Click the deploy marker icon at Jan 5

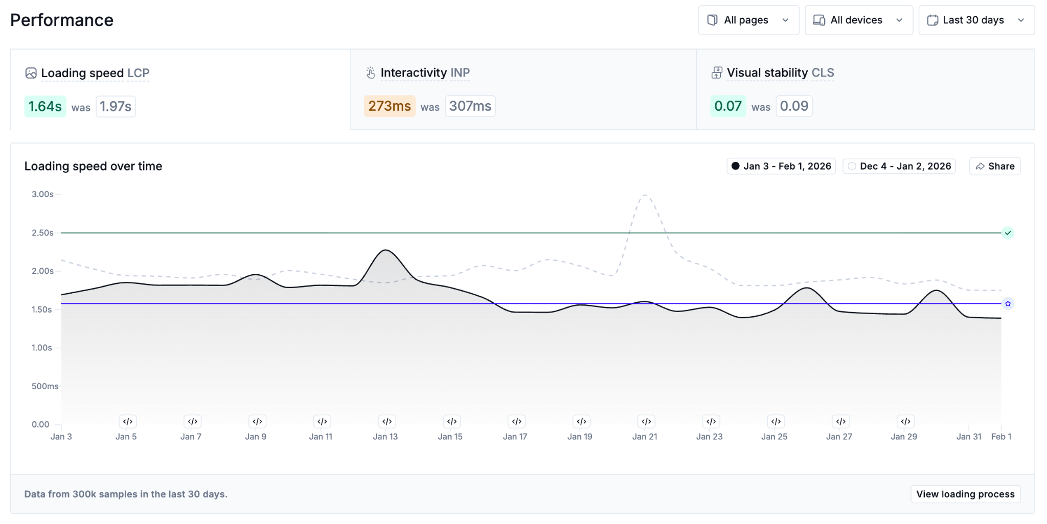pos(128,421)
